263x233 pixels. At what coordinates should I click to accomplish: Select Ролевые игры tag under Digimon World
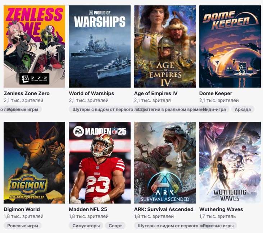click(23, 226)
